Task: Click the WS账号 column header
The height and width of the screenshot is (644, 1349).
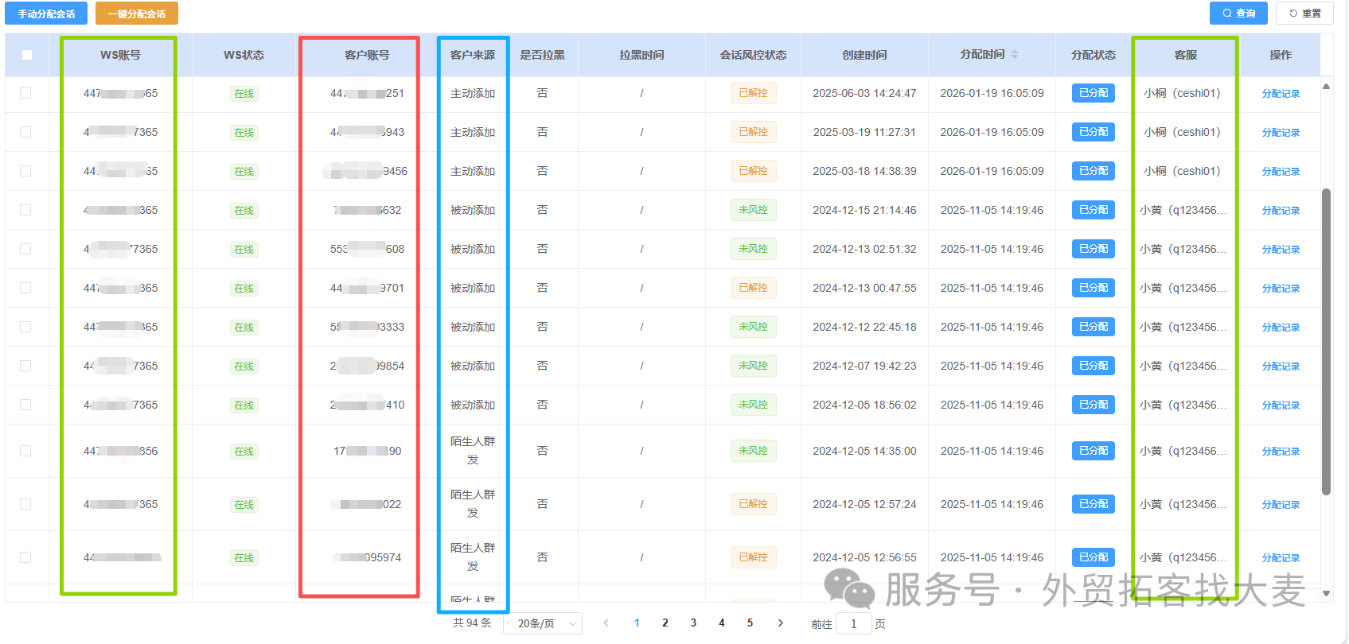Action: (120, 55)
